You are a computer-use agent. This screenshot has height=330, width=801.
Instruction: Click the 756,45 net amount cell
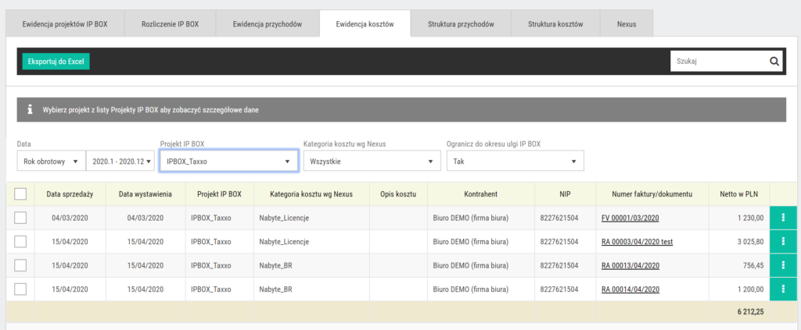[738, 265]
